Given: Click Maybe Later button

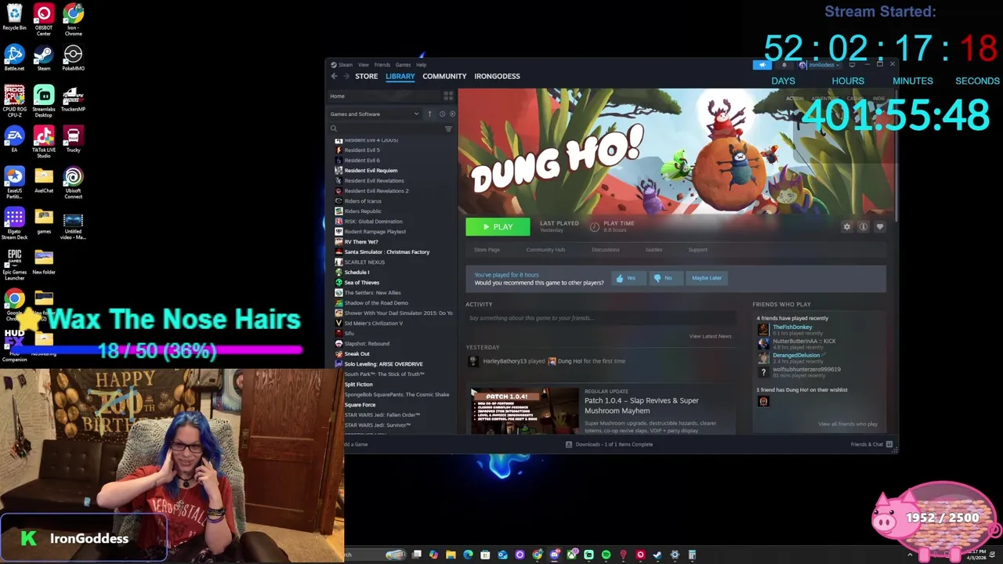Looking at the screenshot, I should [x=706, y=278].
